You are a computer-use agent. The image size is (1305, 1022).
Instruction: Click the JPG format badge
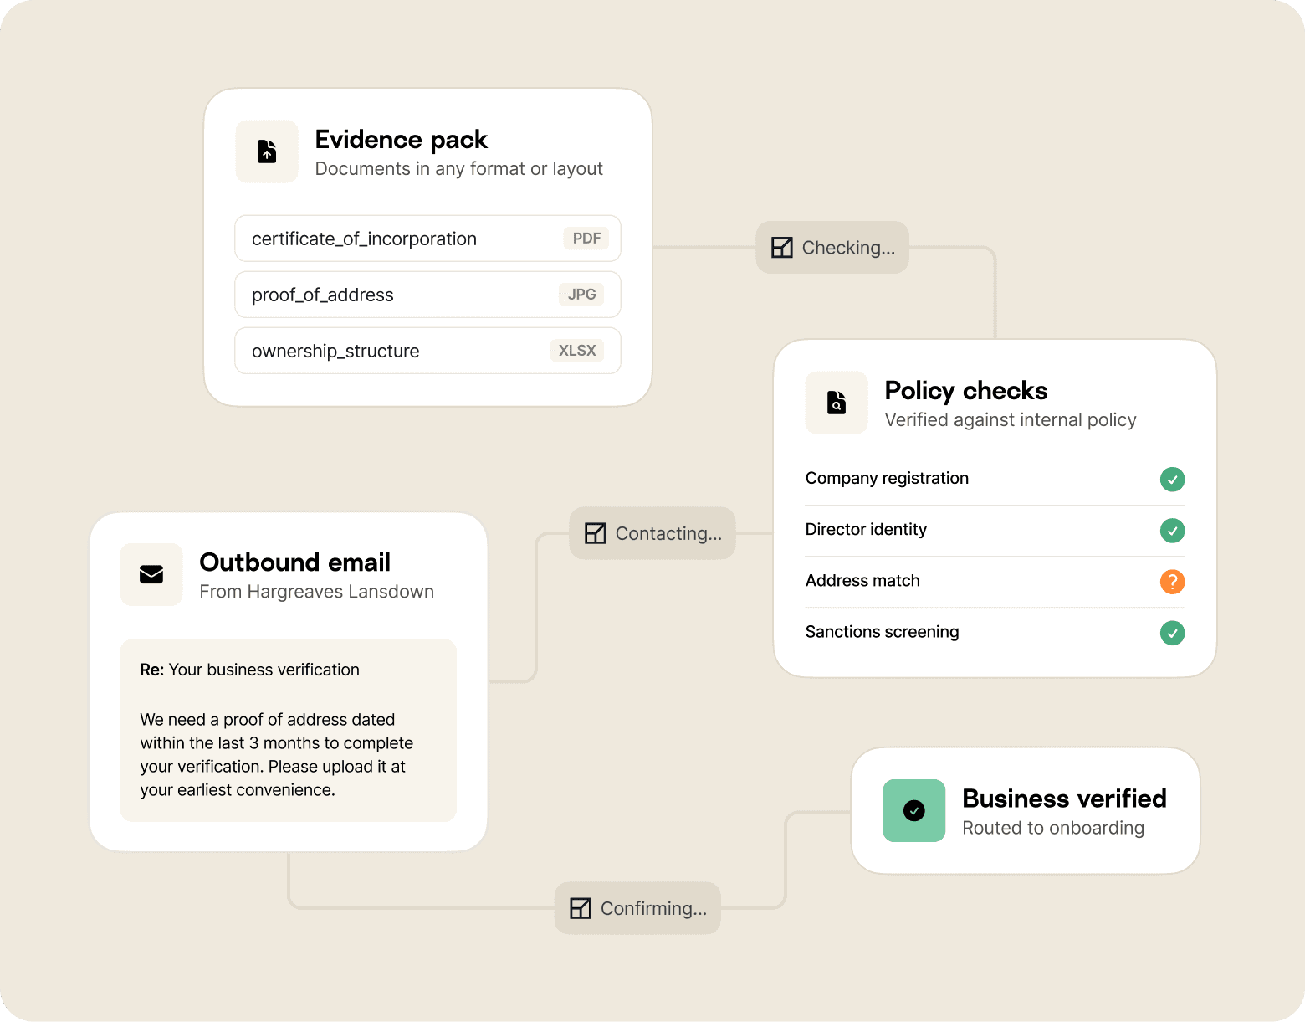tap(581, 295)
